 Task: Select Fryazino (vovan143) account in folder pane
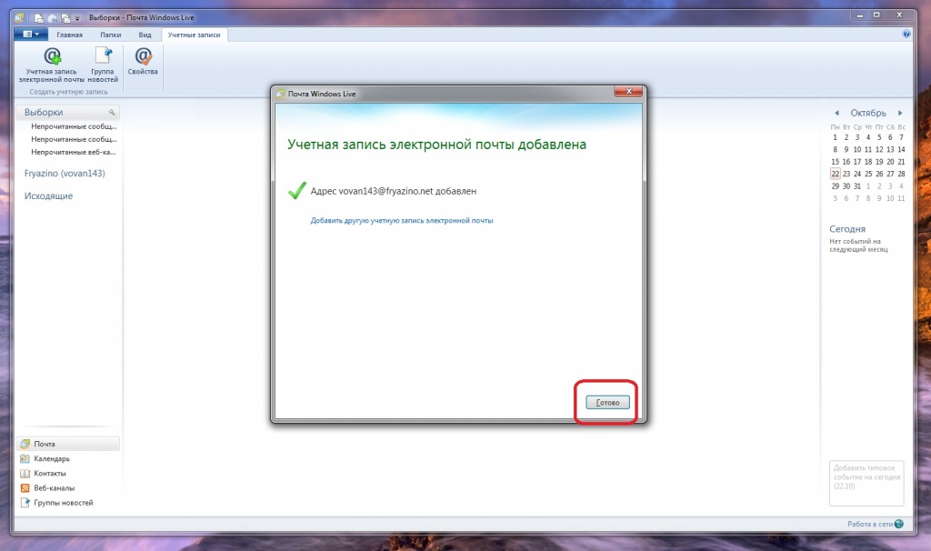(65, 173)
